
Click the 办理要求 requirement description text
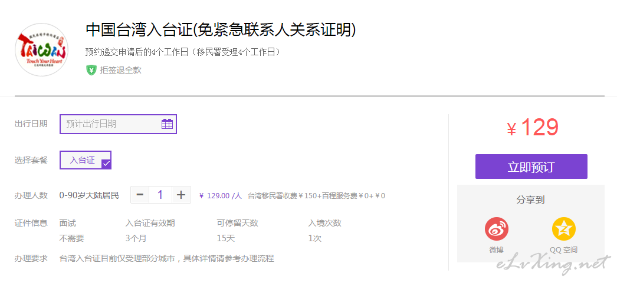(x=166, y=258)
